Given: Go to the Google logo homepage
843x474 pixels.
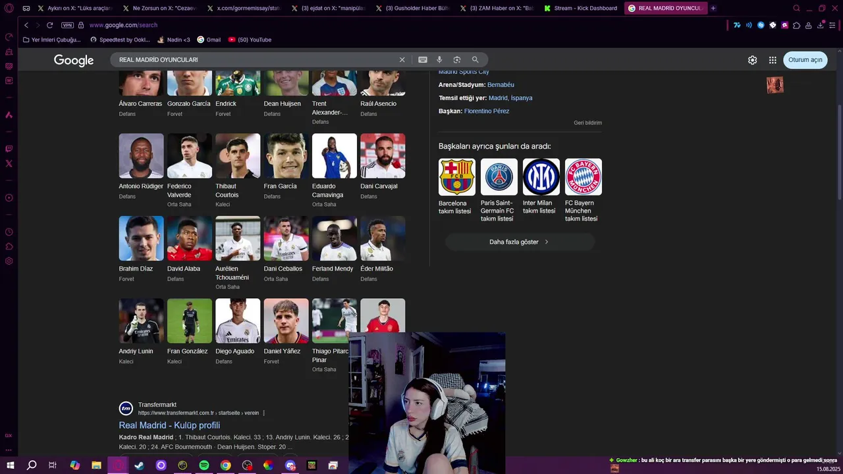Looking at the screenshot, I should click(74, 61).
